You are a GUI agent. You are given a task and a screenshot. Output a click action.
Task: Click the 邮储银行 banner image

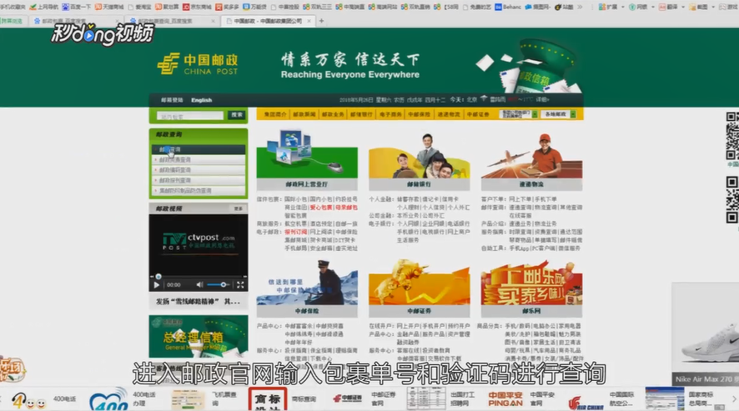(419, 155)
